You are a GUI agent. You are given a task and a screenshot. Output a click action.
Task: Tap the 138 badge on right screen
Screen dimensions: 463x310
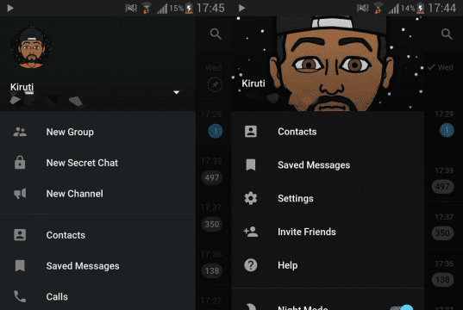point(442,280)
